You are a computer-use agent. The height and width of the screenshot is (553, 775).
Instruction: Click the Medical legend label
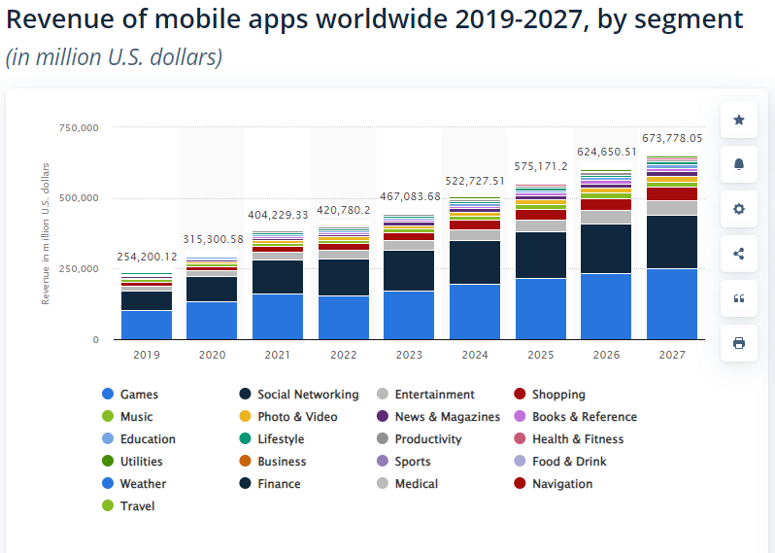coord(417,483)
